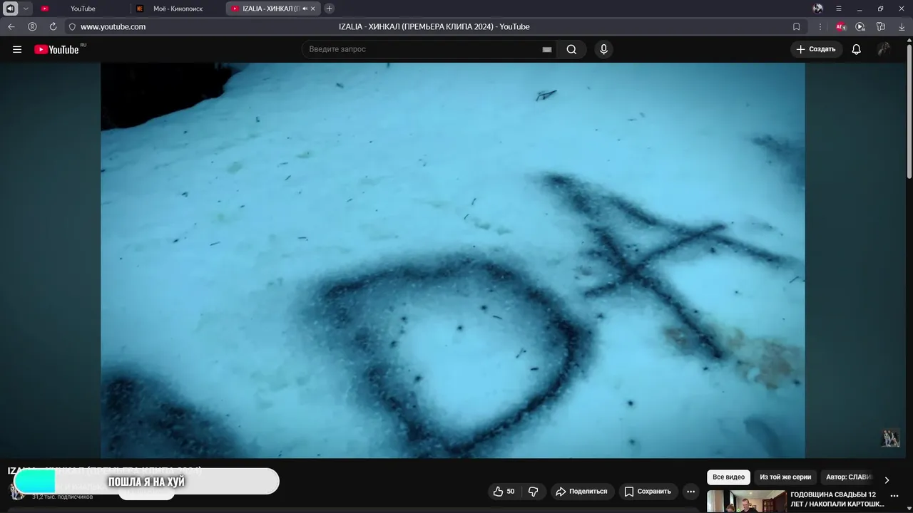This screenshot has height=513, width=913.
Task: Switch to the YouTube tab
Action: [x=82, y=9]
